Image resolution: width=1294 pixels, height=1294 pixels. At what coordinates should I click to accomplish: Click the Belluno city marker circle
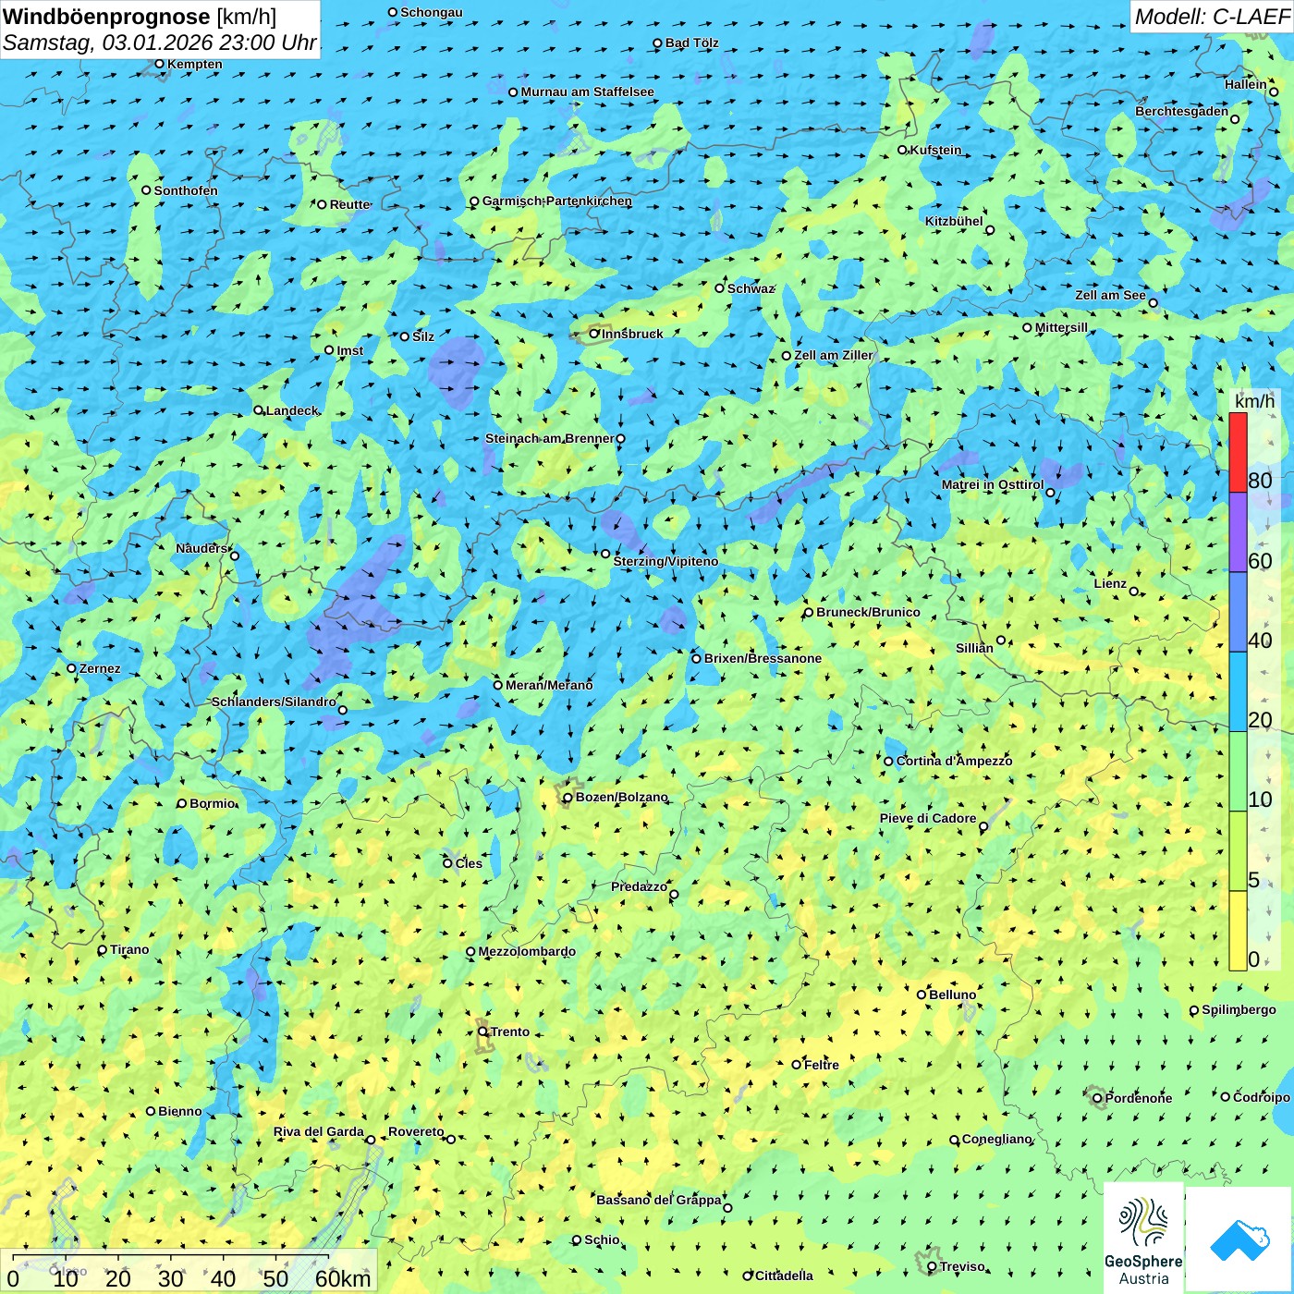pos(921,995)
